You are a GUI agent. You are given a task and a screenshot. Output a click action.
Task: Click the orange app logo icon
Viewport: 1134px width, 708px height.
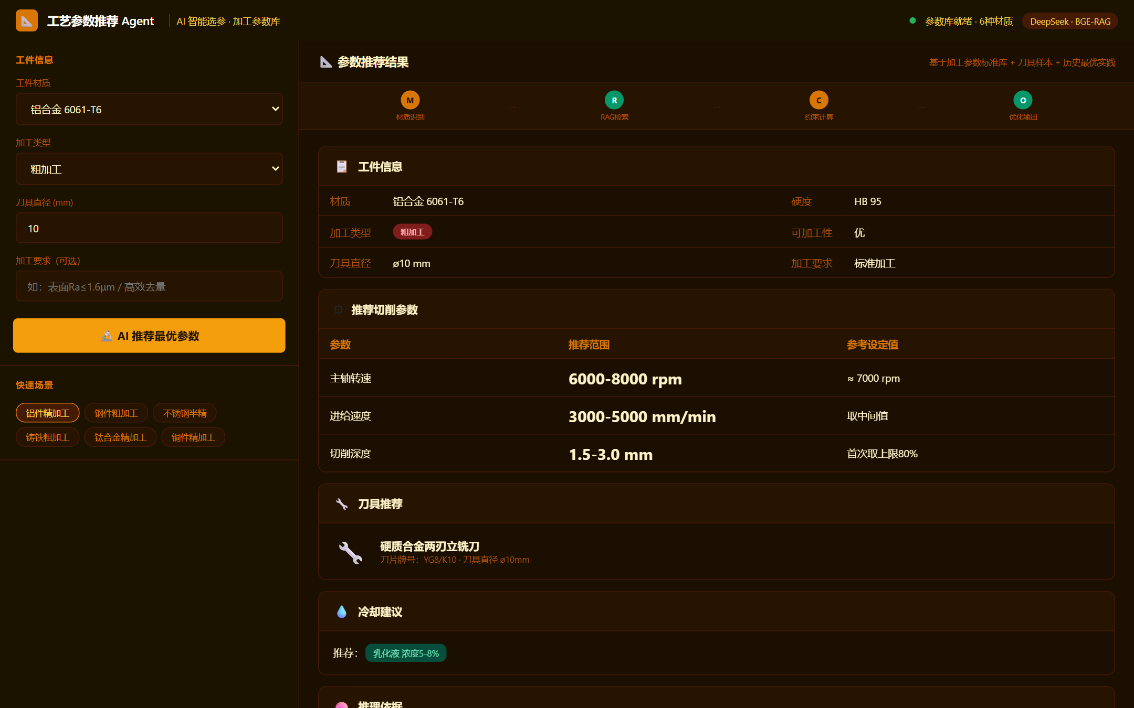tap(27, 21)
